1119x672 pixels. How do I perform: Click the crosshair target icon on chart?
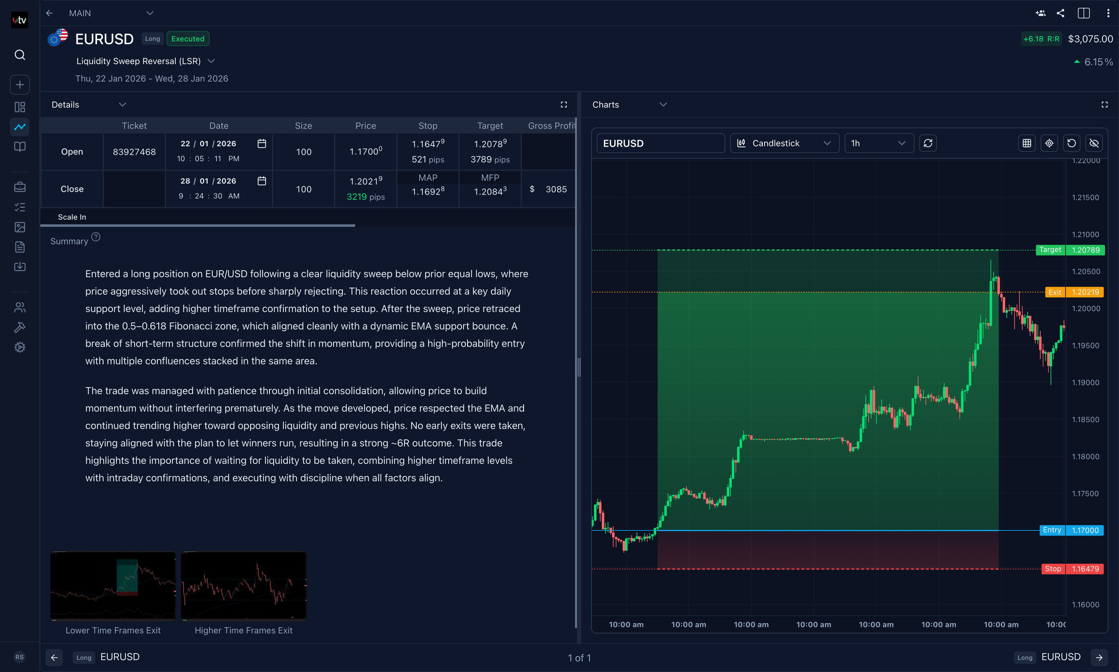[1049, 143]
